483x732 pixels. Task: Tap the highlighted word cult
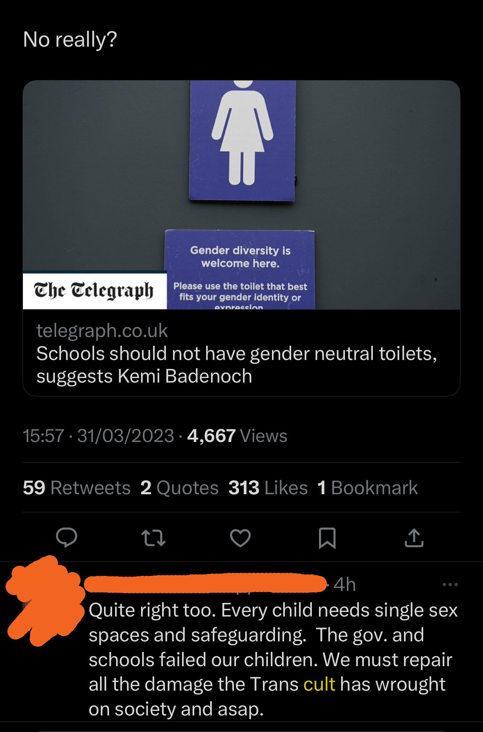(x=319, y=684)
